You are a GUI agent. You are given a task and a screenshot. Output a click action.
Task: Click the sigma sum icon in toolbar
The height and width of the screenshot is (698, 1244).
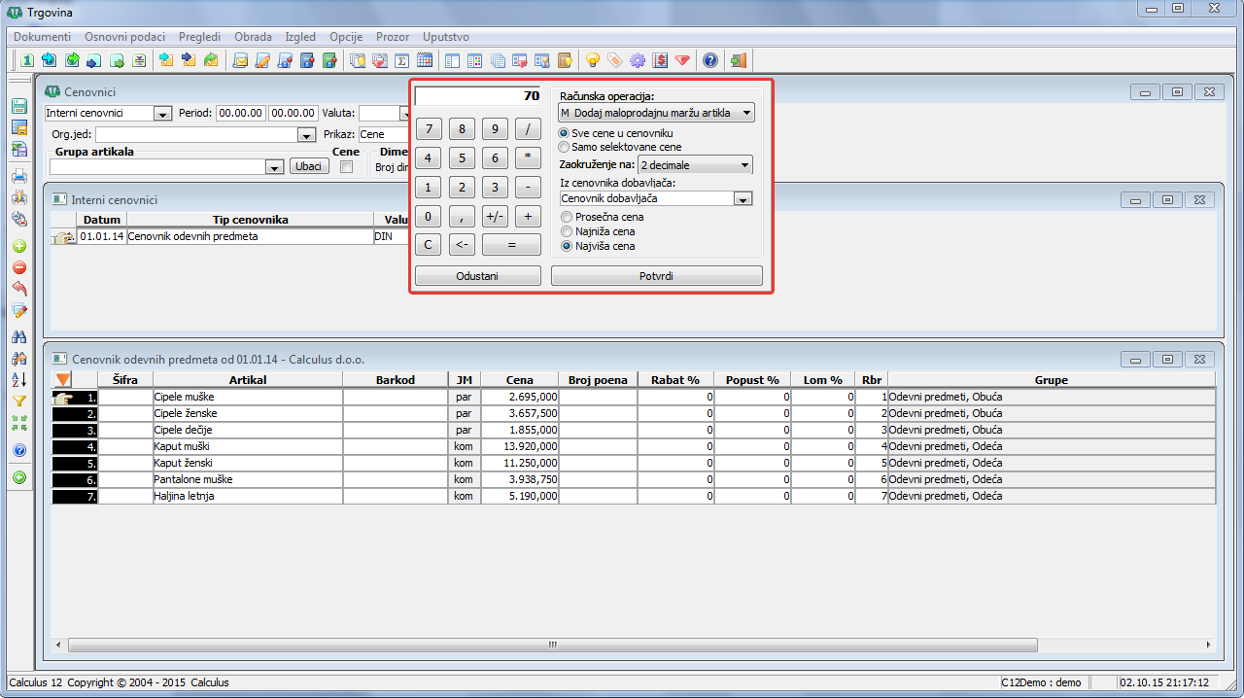[402, 60]
